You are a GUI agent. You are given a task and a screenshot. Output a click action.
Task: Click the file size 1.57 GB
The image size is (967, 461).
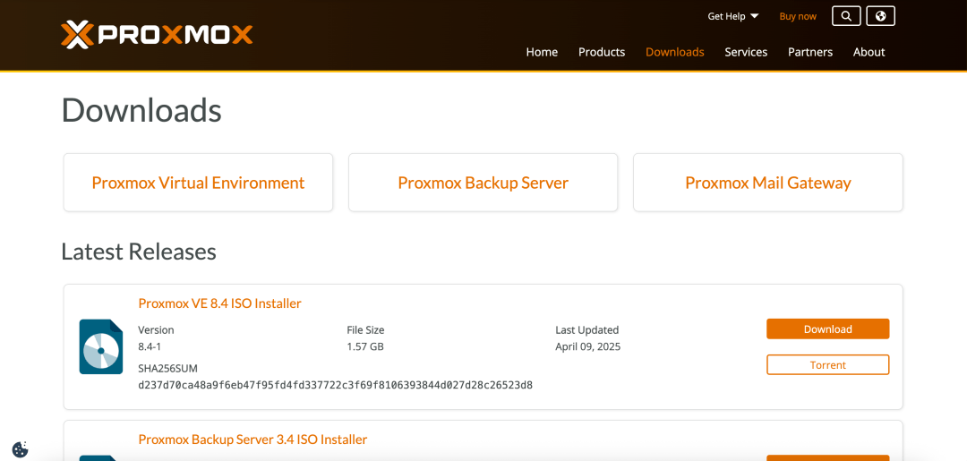[x=365, y=346]
